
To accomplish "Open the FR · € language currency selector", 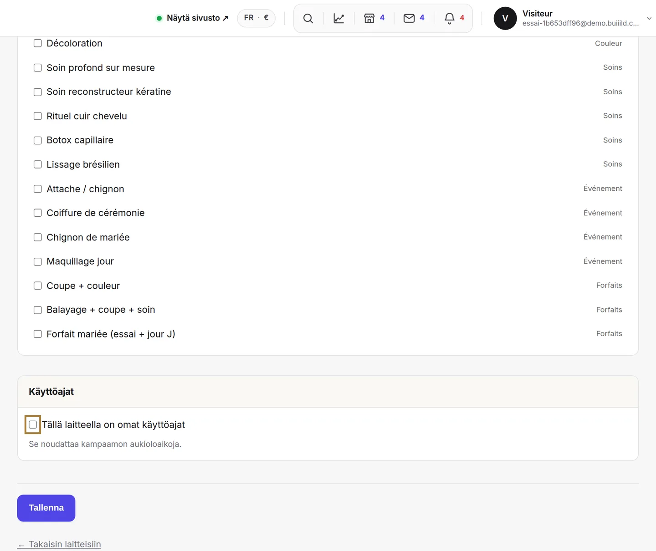I will [256, 18].
